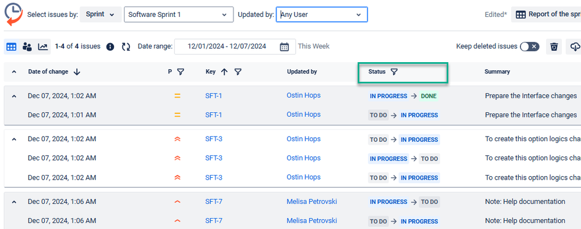This screenshot has width=581, height=229.
Task: Collapse the SFT-1 group
Action: pos(14,96)
